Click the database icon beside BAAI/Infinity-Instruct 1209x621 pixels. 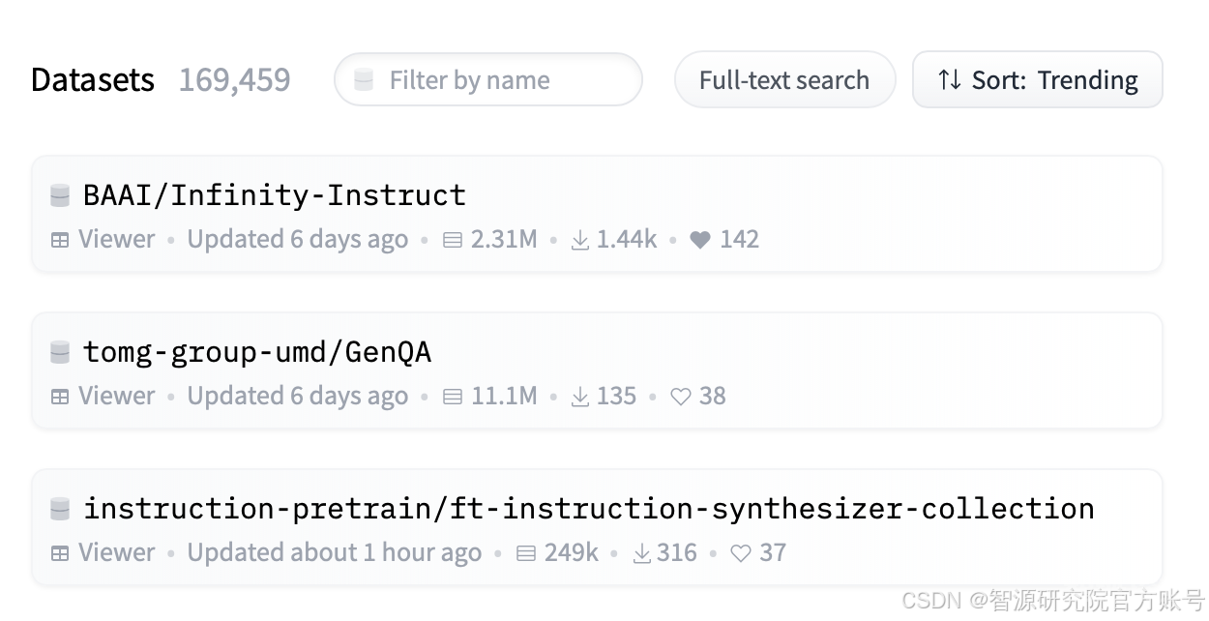coord(60,195)
